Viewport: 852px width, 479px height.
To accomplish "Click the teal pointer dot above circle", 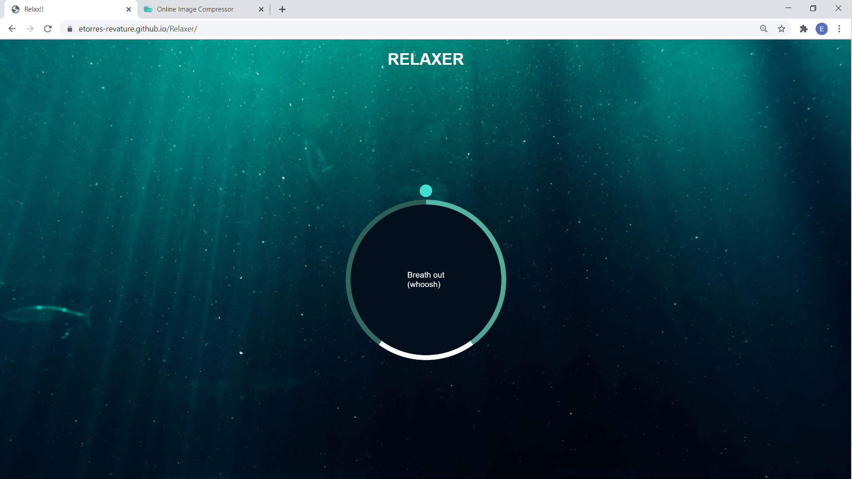I will [x=426, y=191].
